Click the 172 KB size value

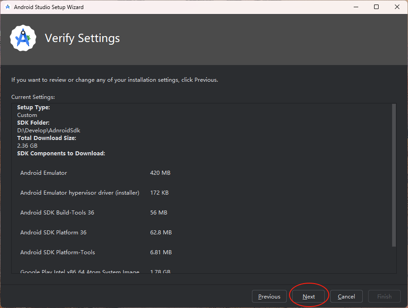(159, 193)
